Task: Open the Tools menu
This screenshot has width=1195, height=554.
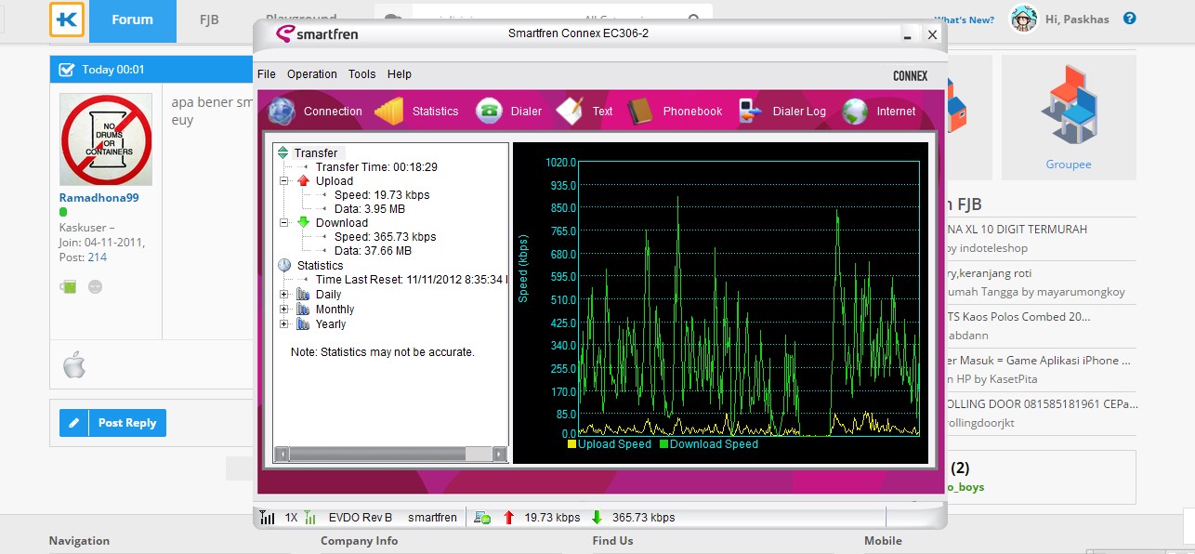Action: (x=362, y=74)
